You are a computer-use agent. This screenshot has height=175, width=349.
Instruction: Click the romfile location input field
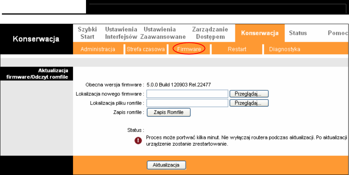(x=187, y=103)
